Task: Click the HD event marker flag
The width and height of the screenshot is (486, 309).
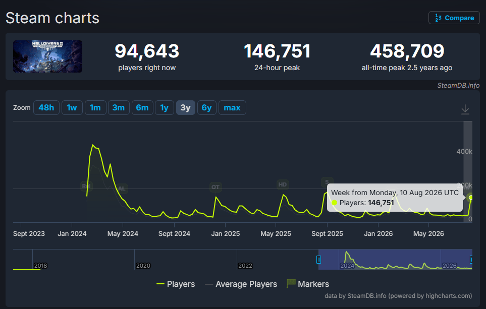Action: (282, 184)
